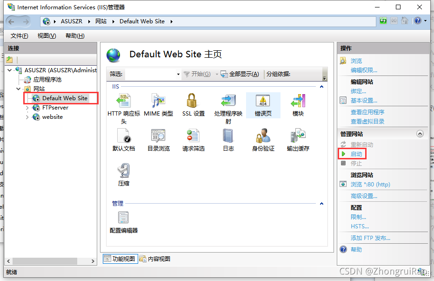Click the home icon in the address bar
Screen dimensions: 434x281
click(x=405, y=21)
